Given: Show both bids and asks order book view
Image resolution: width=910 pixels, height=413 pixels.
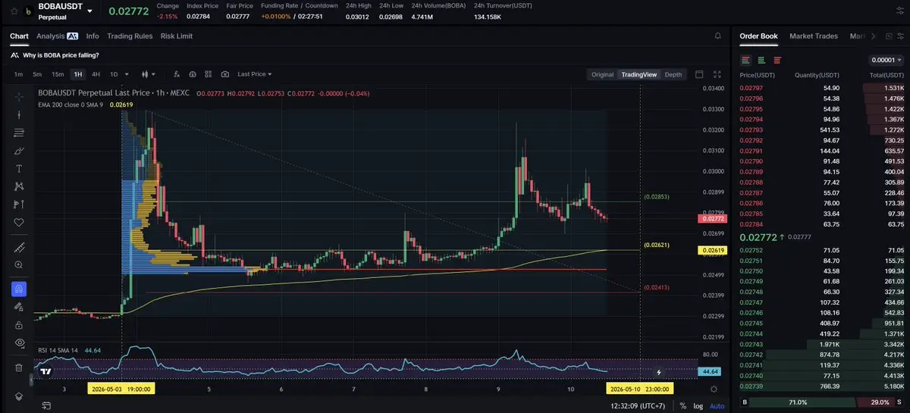Looking at the screenshot, I should point(745,60).
